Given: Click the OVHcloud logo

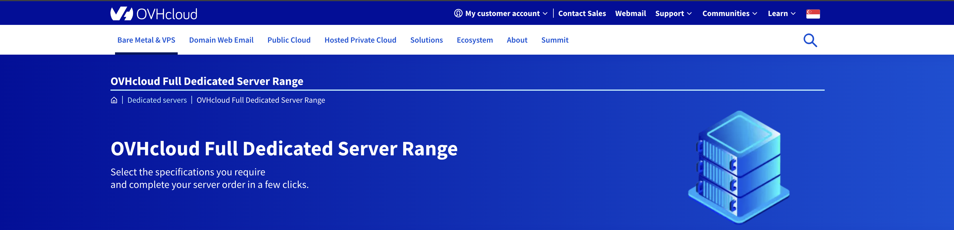Looking at the screenshot, I should [x=154, y=14].
